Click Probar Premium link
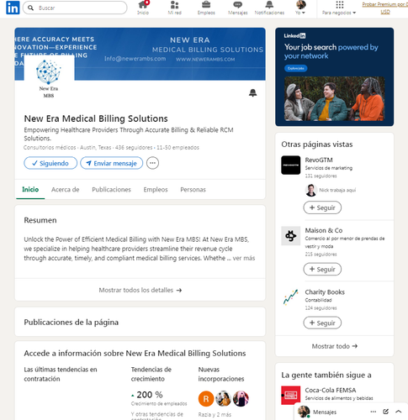 384,8
